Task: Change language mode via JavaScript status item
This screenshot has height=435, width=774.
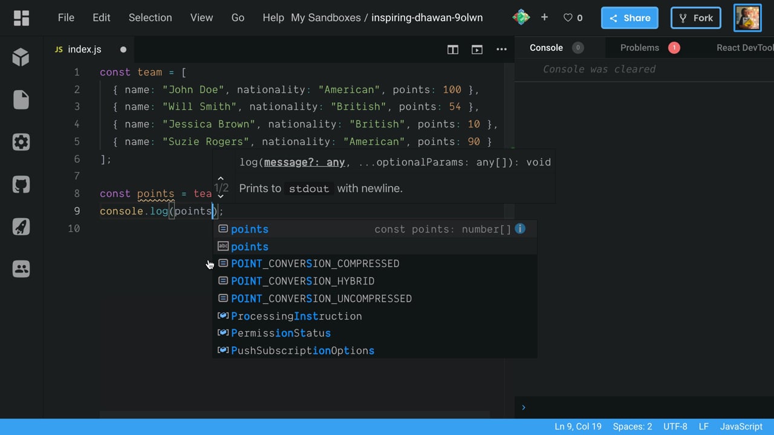Action: (x=741, y=427)
